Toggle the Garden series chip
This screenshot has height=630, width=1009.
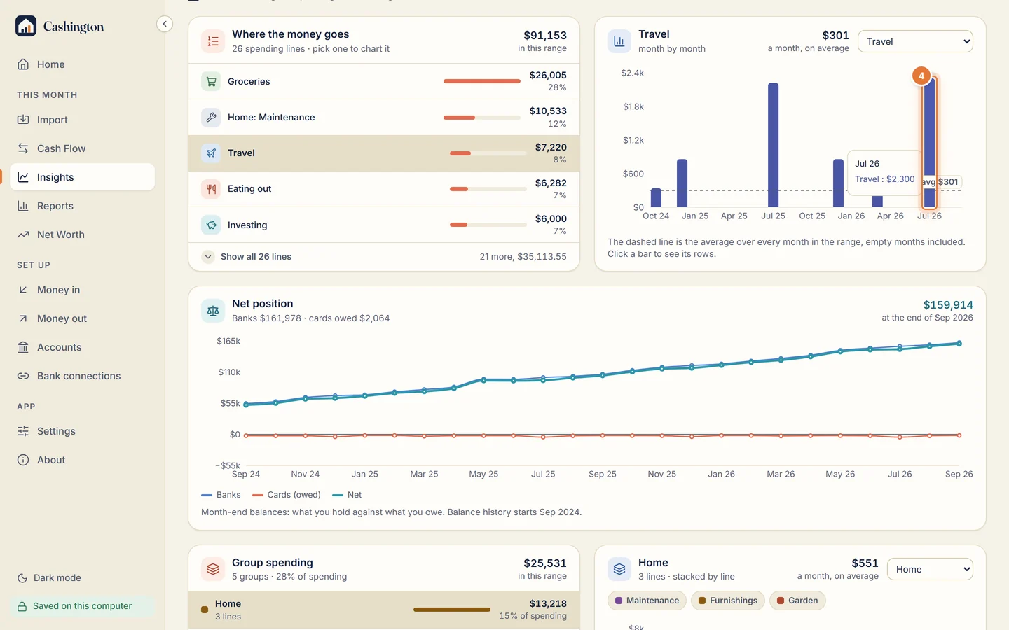point(797,601)
